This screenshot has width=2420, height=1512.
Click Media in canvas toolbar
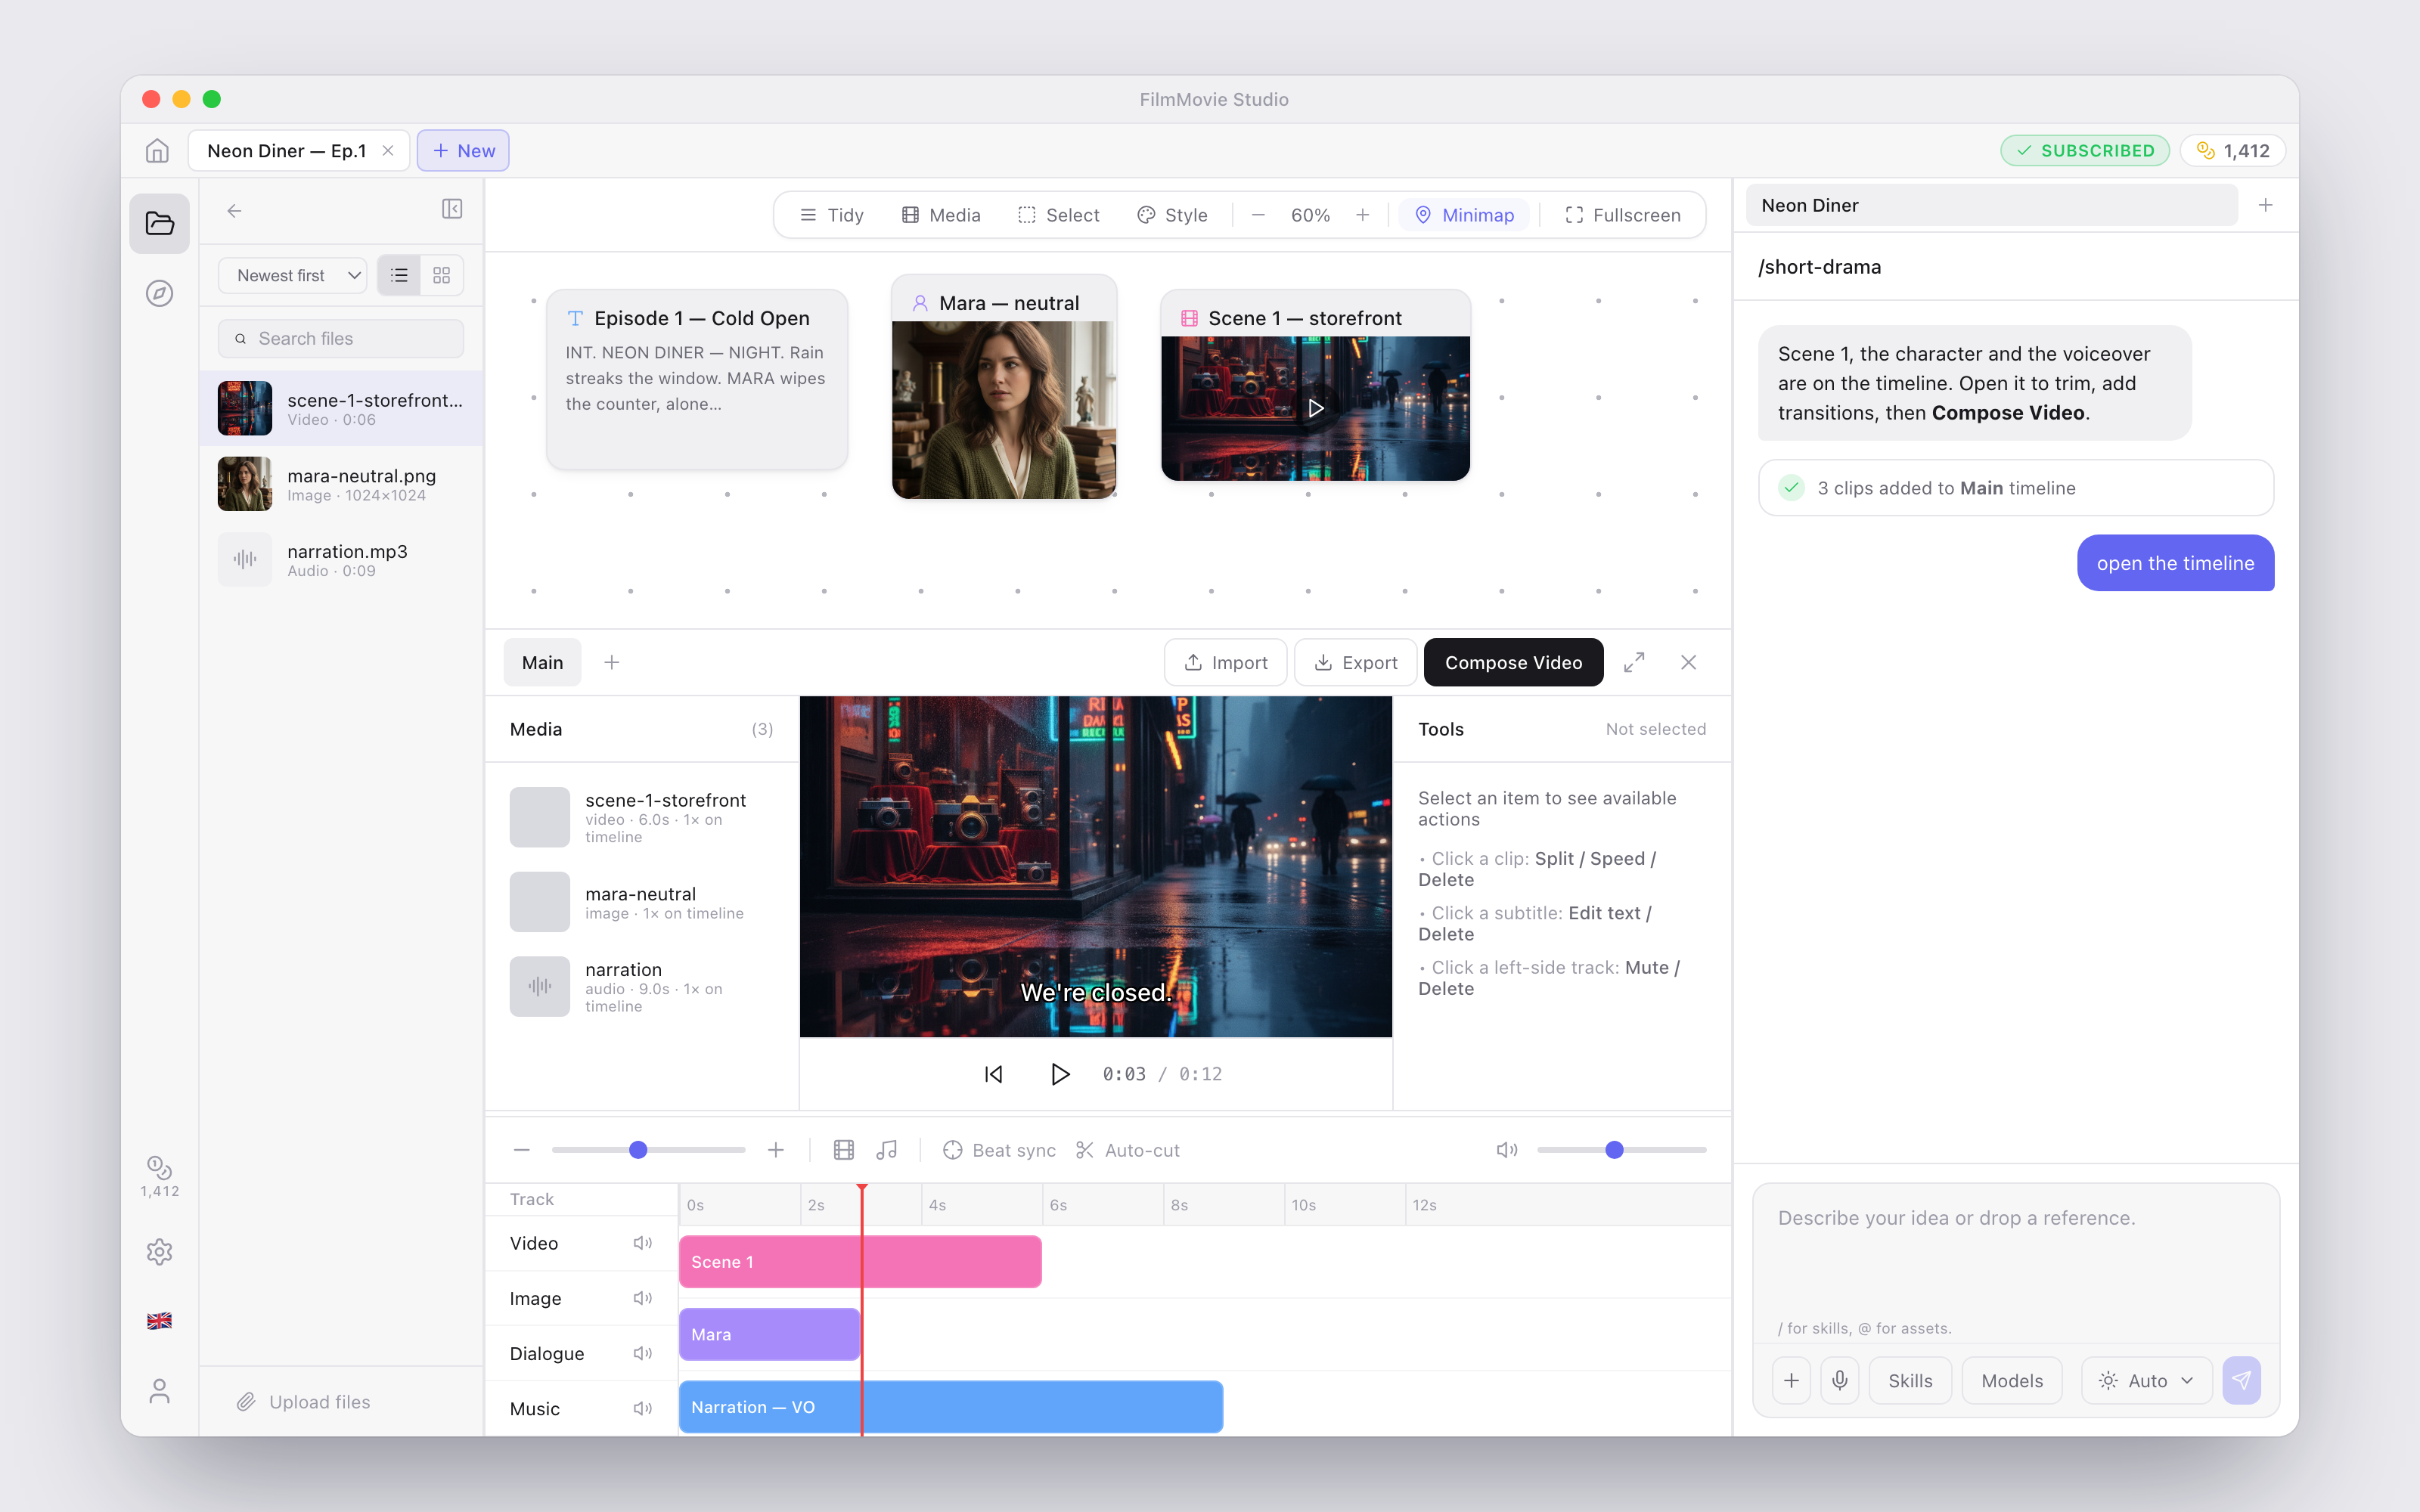pos(940,215)
